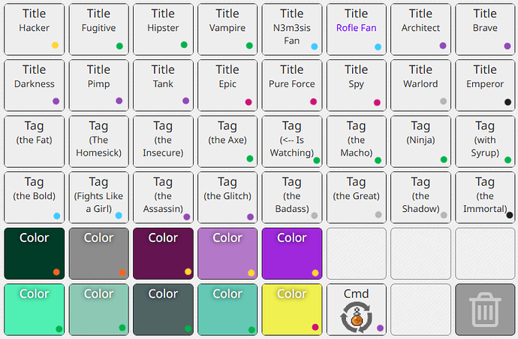Viewport: 518px width, 339px height.
Task: Select the Cmd potion refresh item
Action: [357, 310]
